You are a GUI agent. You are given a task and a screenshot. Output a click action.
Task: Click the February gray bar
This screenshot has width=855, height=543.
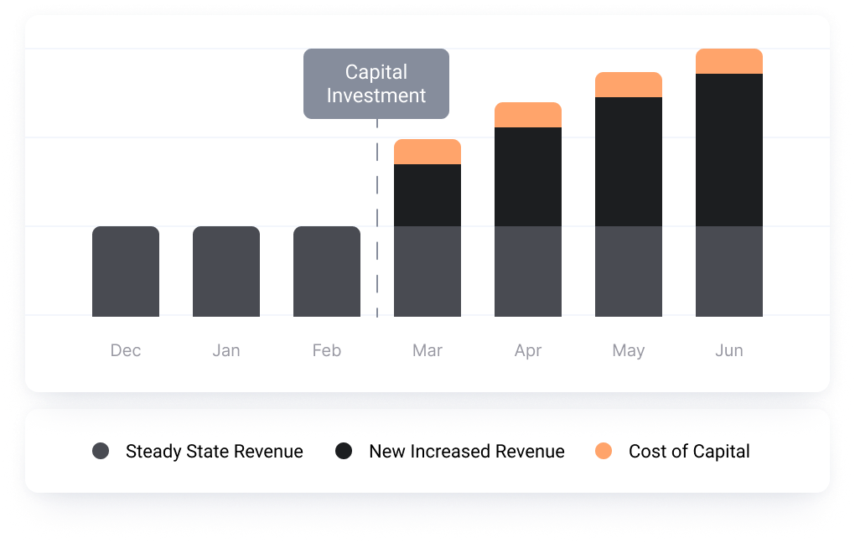[x=327, y=271]
